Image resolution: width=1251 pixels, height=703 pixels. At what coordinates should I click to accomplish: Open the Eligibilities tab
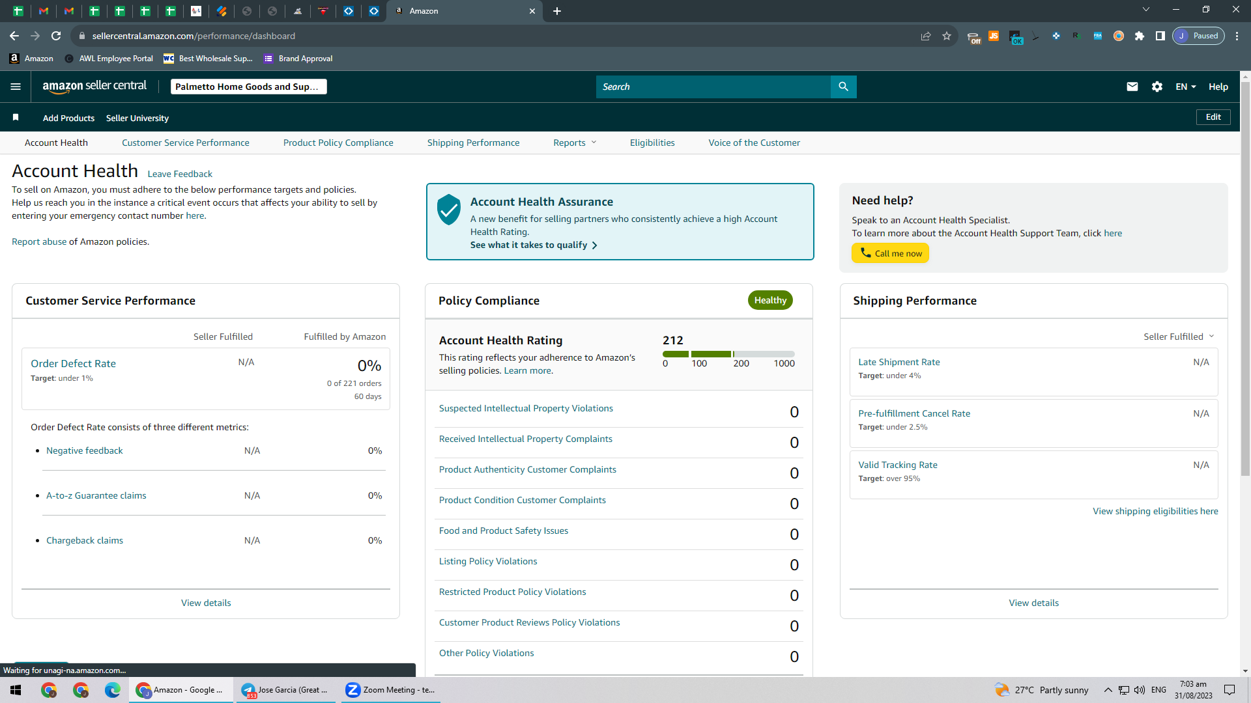652,143
